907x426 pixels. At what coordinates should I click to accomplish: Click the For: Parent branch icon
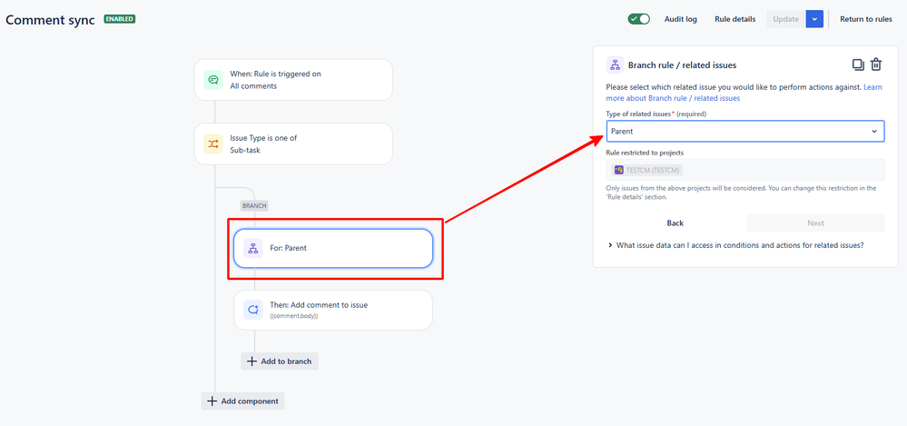click(x=252, y=248)
